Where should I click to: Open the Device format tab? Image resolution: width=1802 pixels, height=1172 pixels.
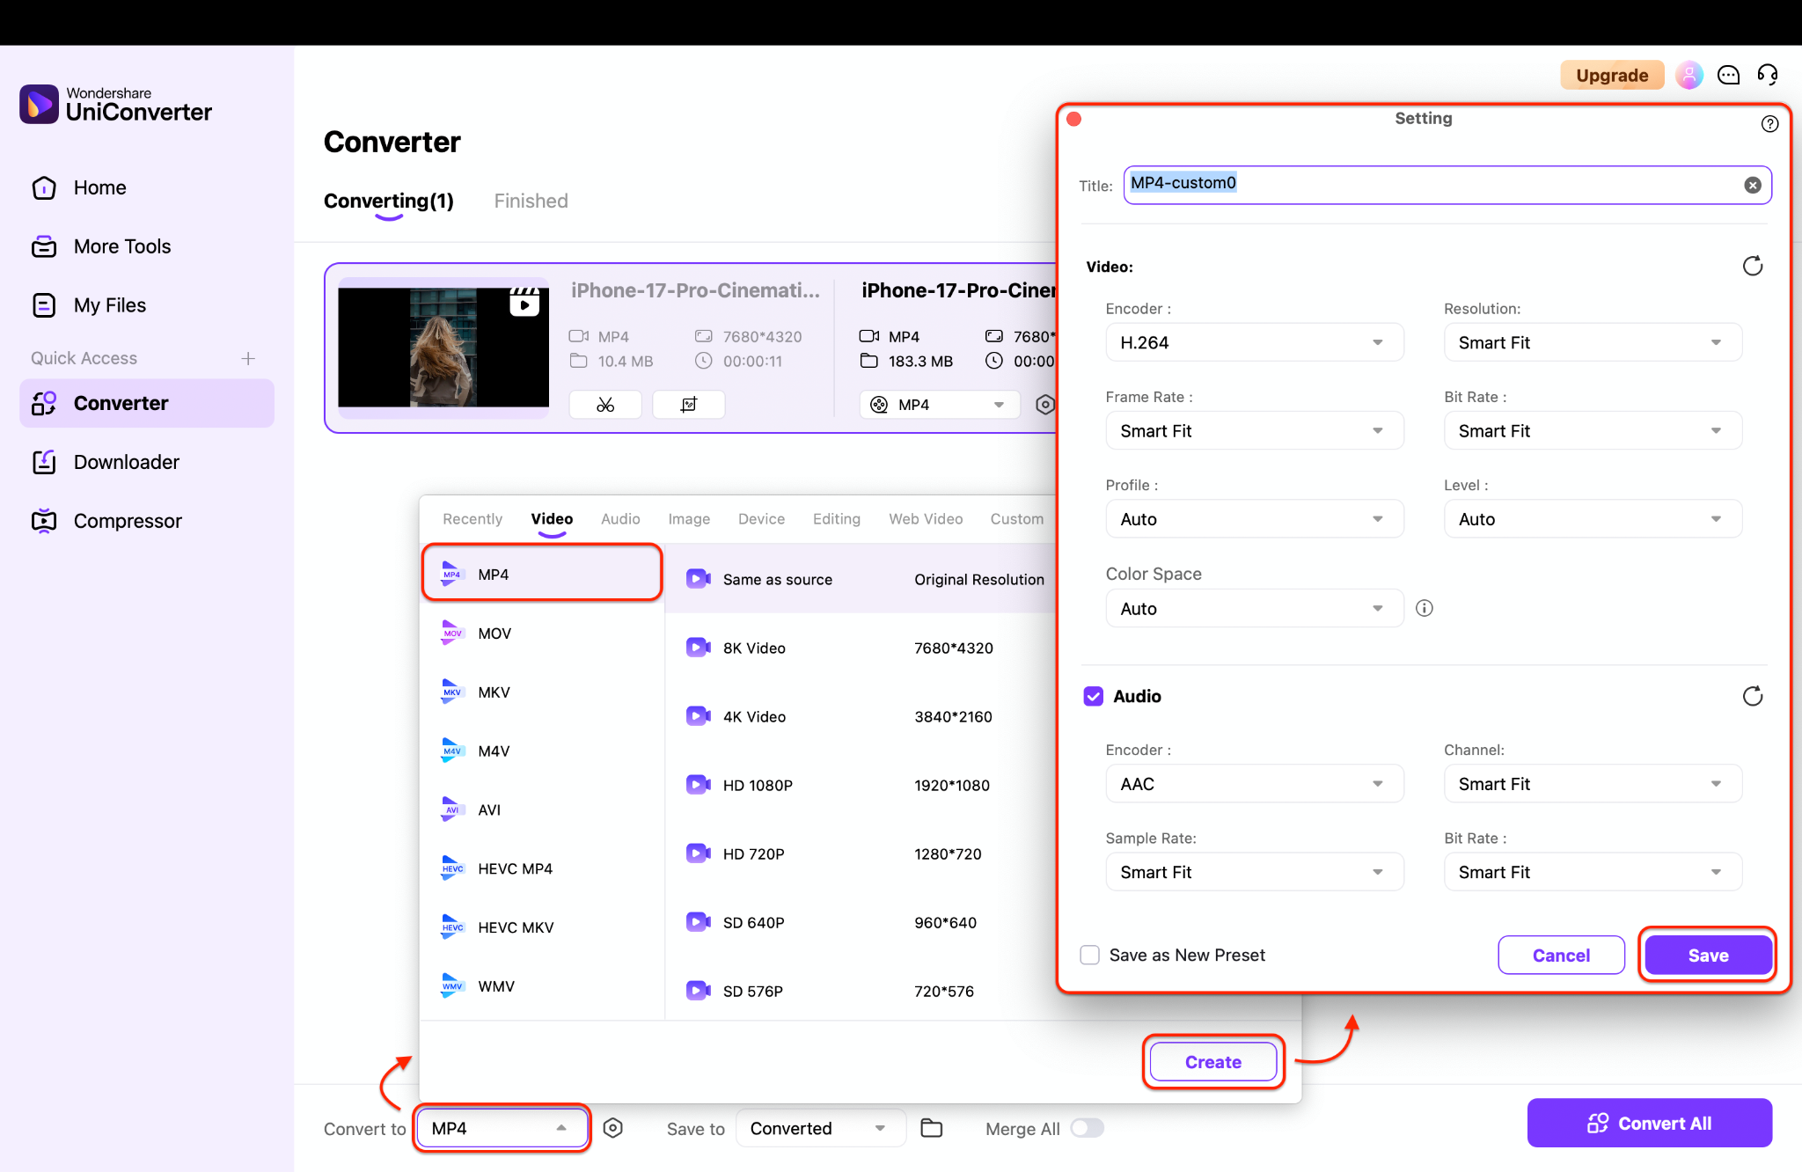coord(761,519)
